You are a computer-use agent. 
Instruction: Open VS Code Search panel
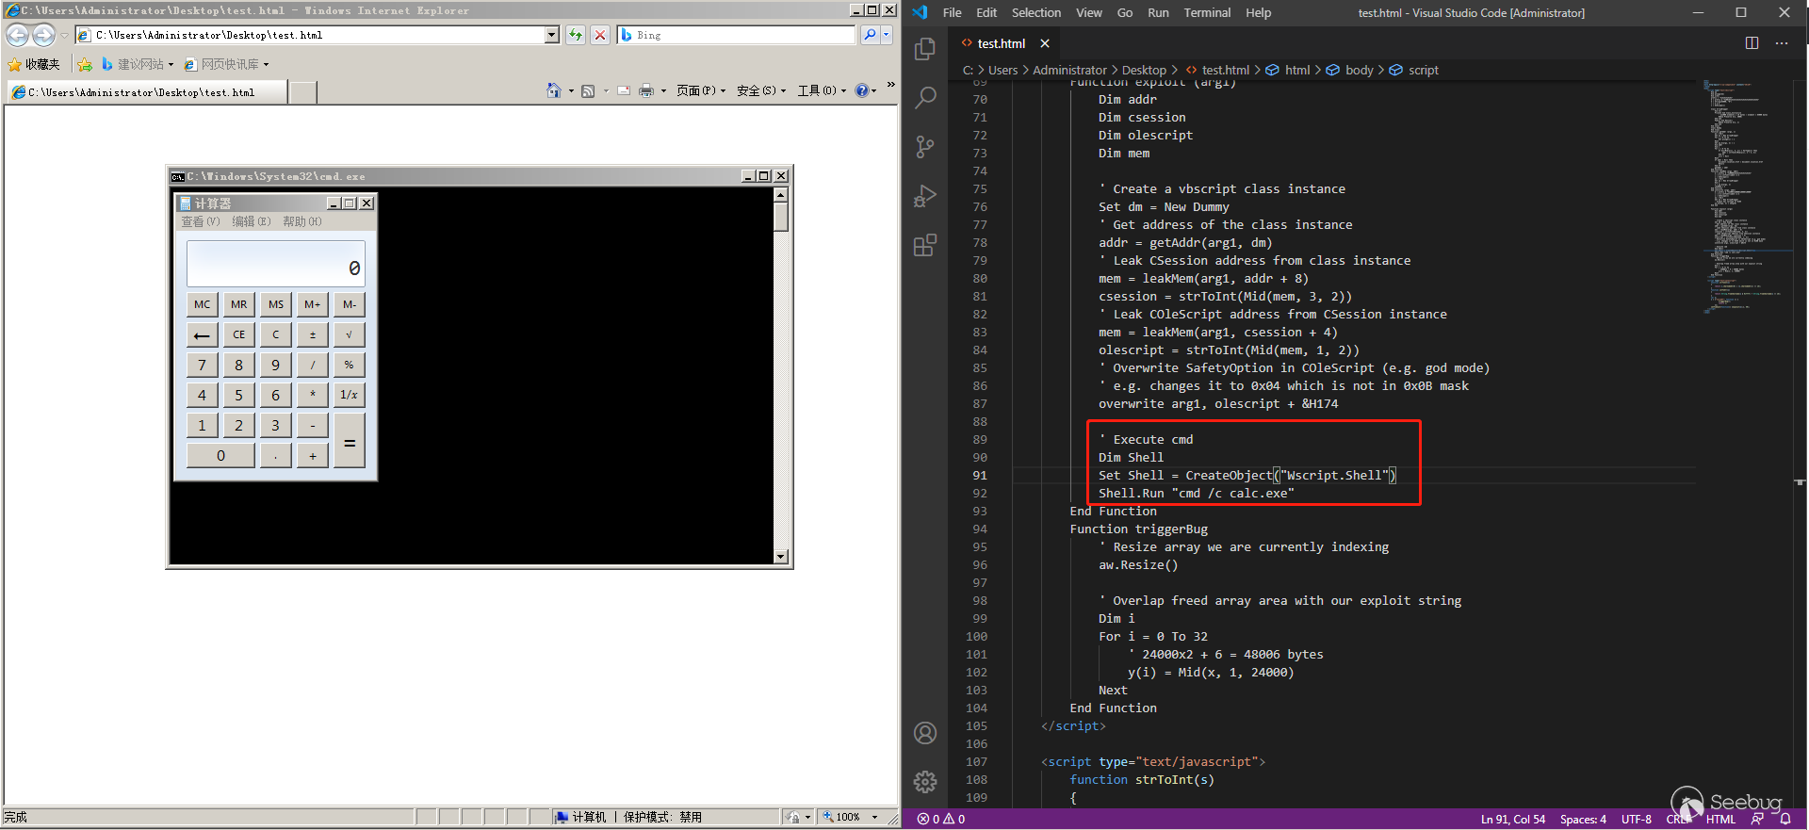tap(925, 98)
